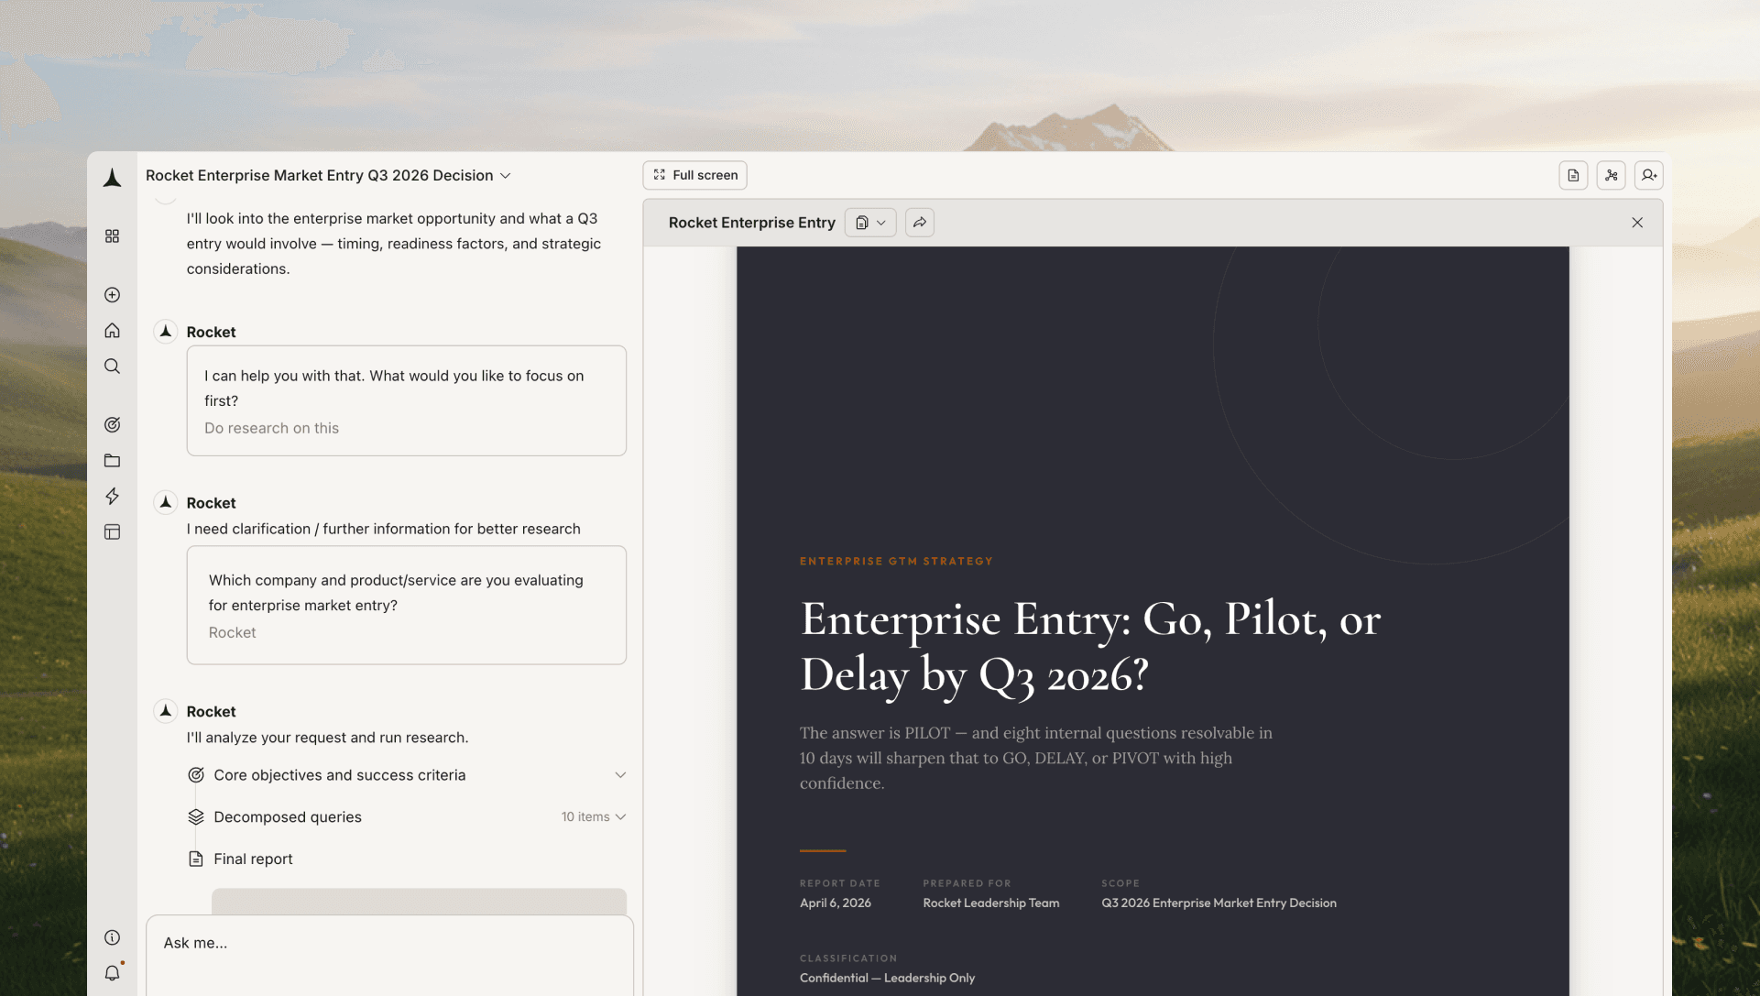Open search from sidebar magnifier icon
The image size is (1760, 996).
[112, 367]
